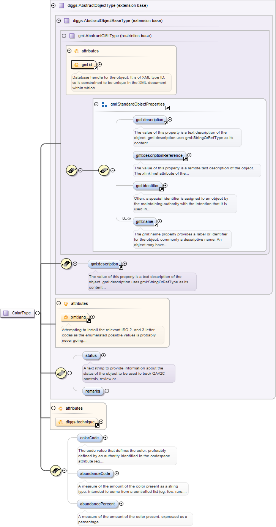Click the remarks element
The image size is (276, 527).
(x=93, y=391)
